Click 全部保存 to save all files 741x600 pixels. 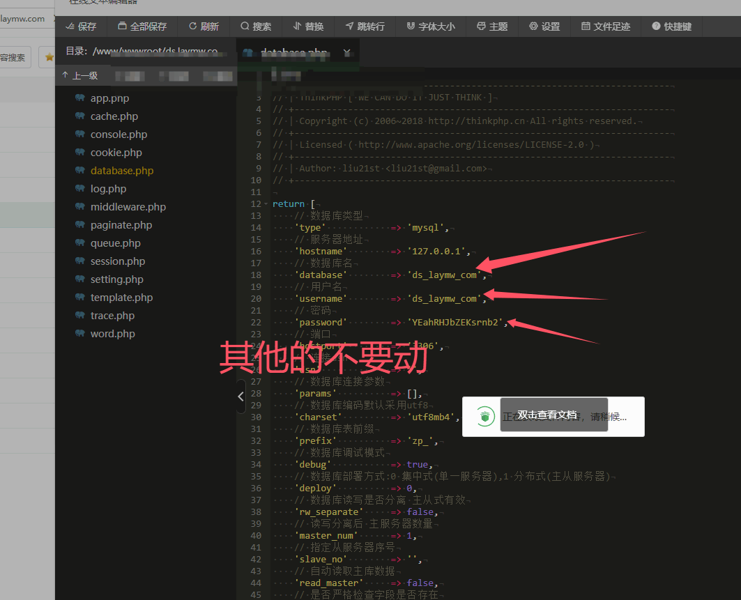pos(142,26)
